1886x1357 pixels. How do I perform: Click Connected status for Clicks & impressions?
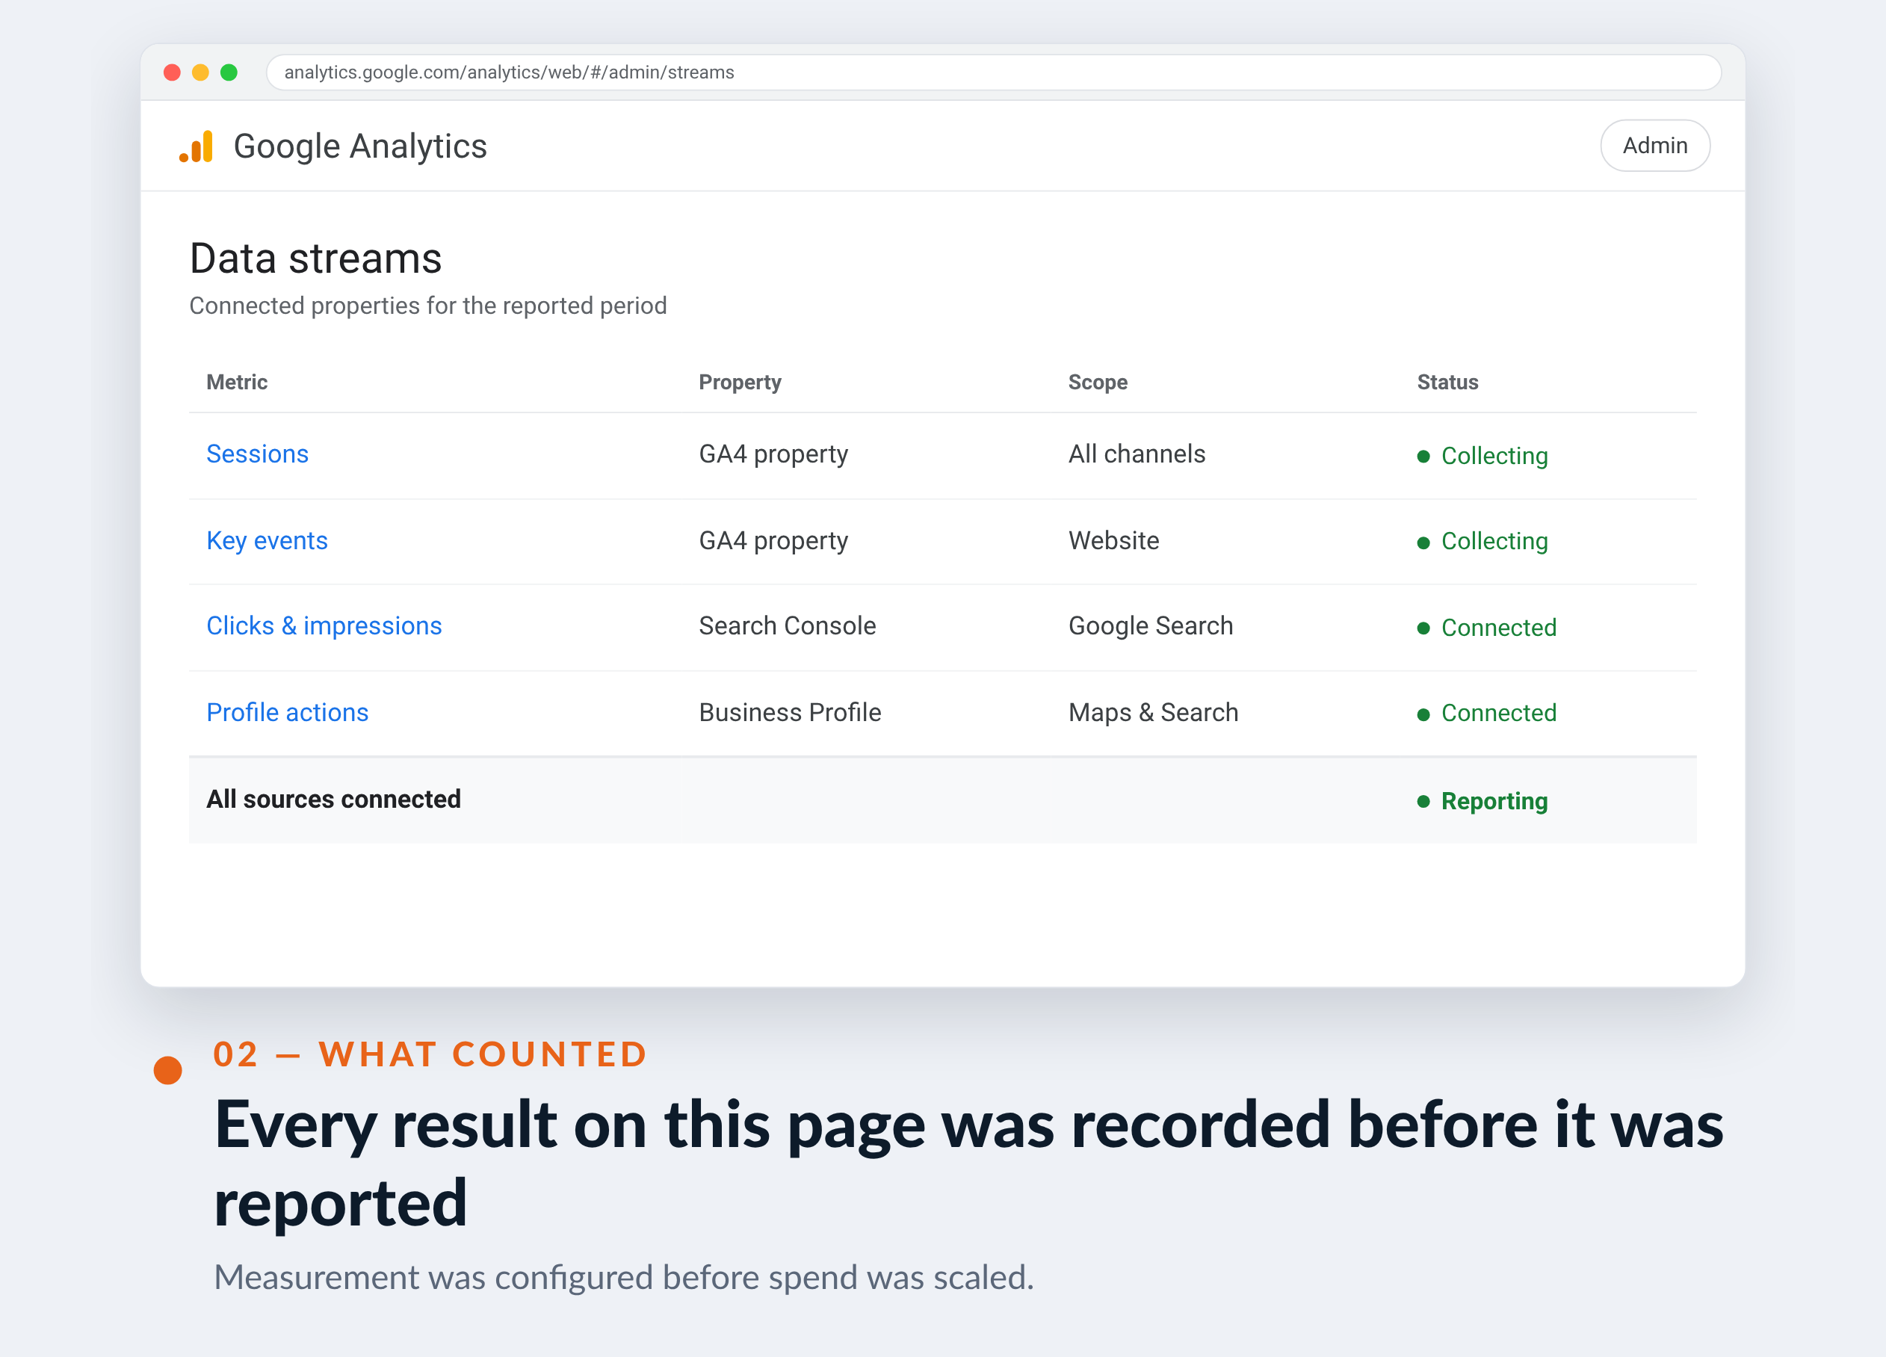(1487, 628)
